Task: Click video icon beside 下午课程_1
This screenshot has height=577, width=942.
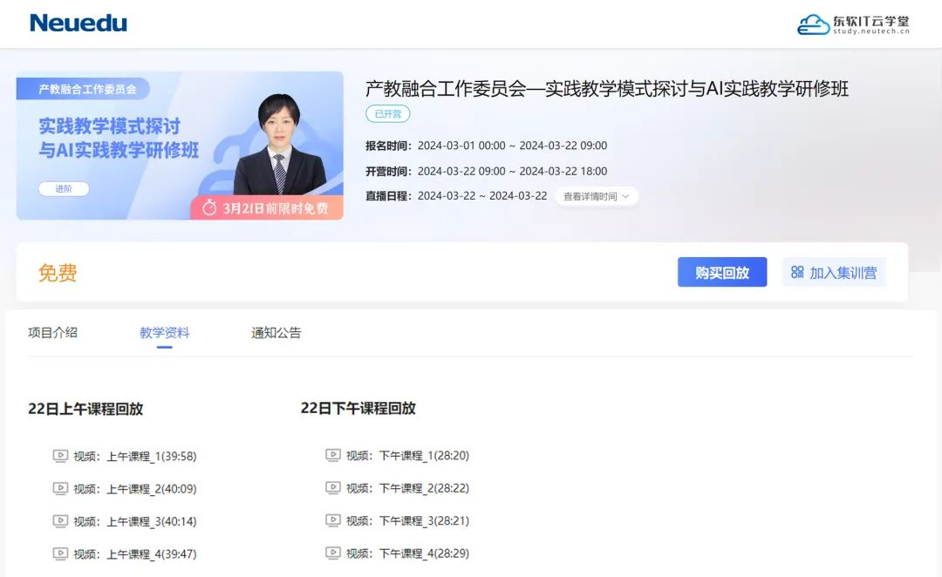Action: [x=332, y=455]
